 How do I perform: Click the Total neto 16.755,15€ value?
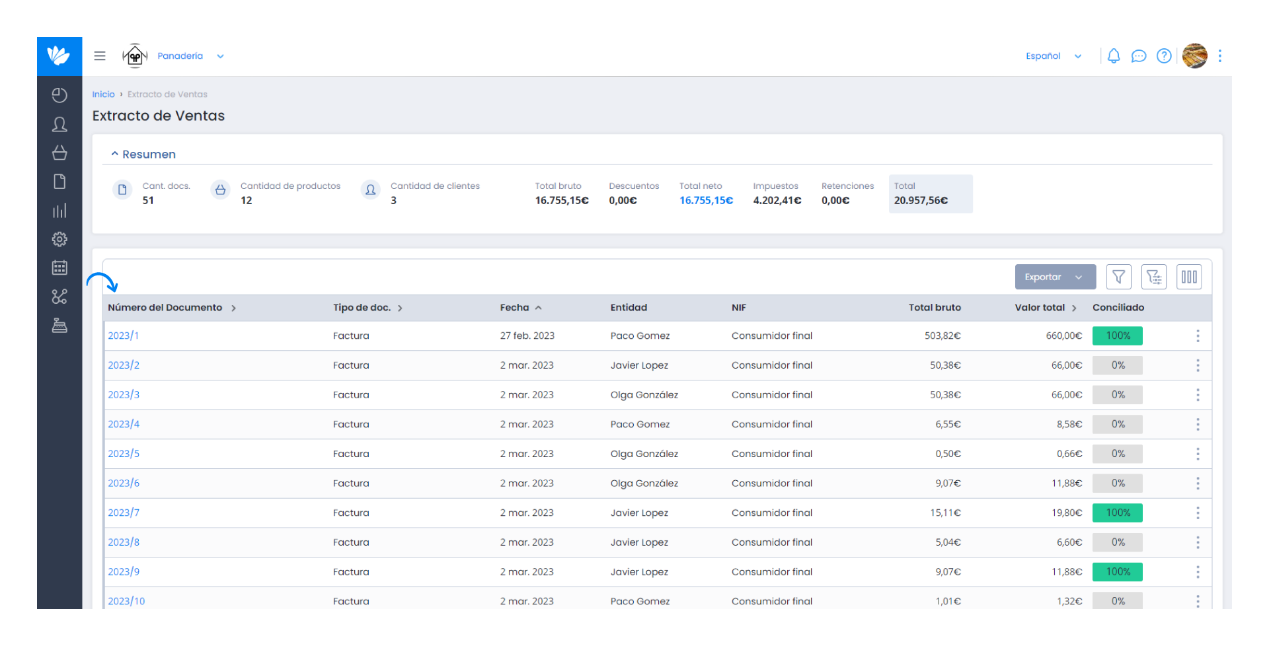[x=706, y=200]
